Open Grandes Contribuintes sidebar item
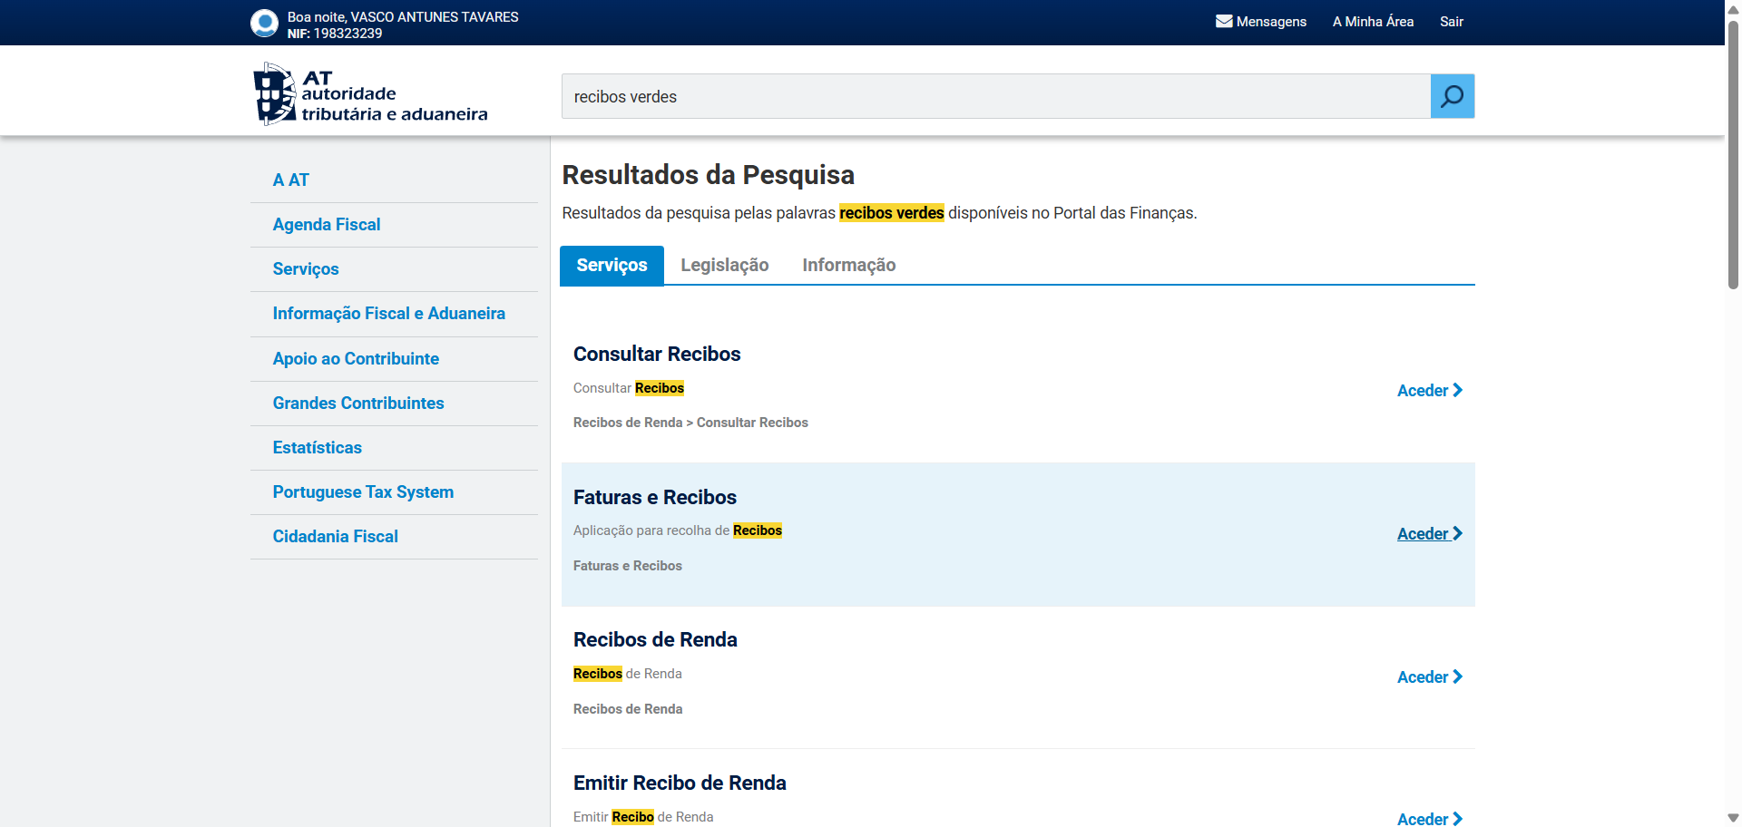 click(358, 404)
